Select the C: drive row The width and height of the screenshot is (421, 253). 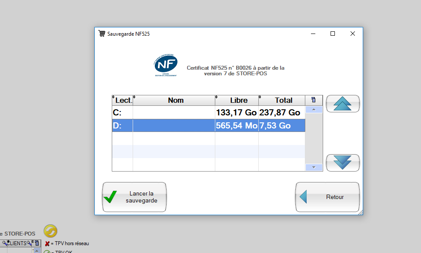[x=174, y=112]
